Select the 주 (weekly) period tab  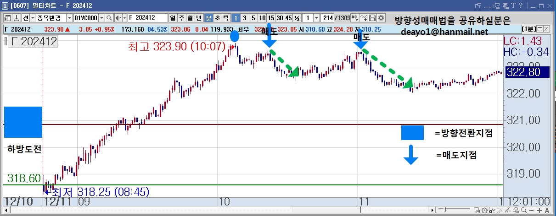[x=182, y=18]
